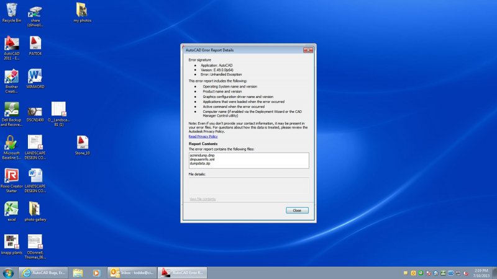497x279 pixels.
Task: Open the Windows Media Player taskbar icon
Action: 96,273
